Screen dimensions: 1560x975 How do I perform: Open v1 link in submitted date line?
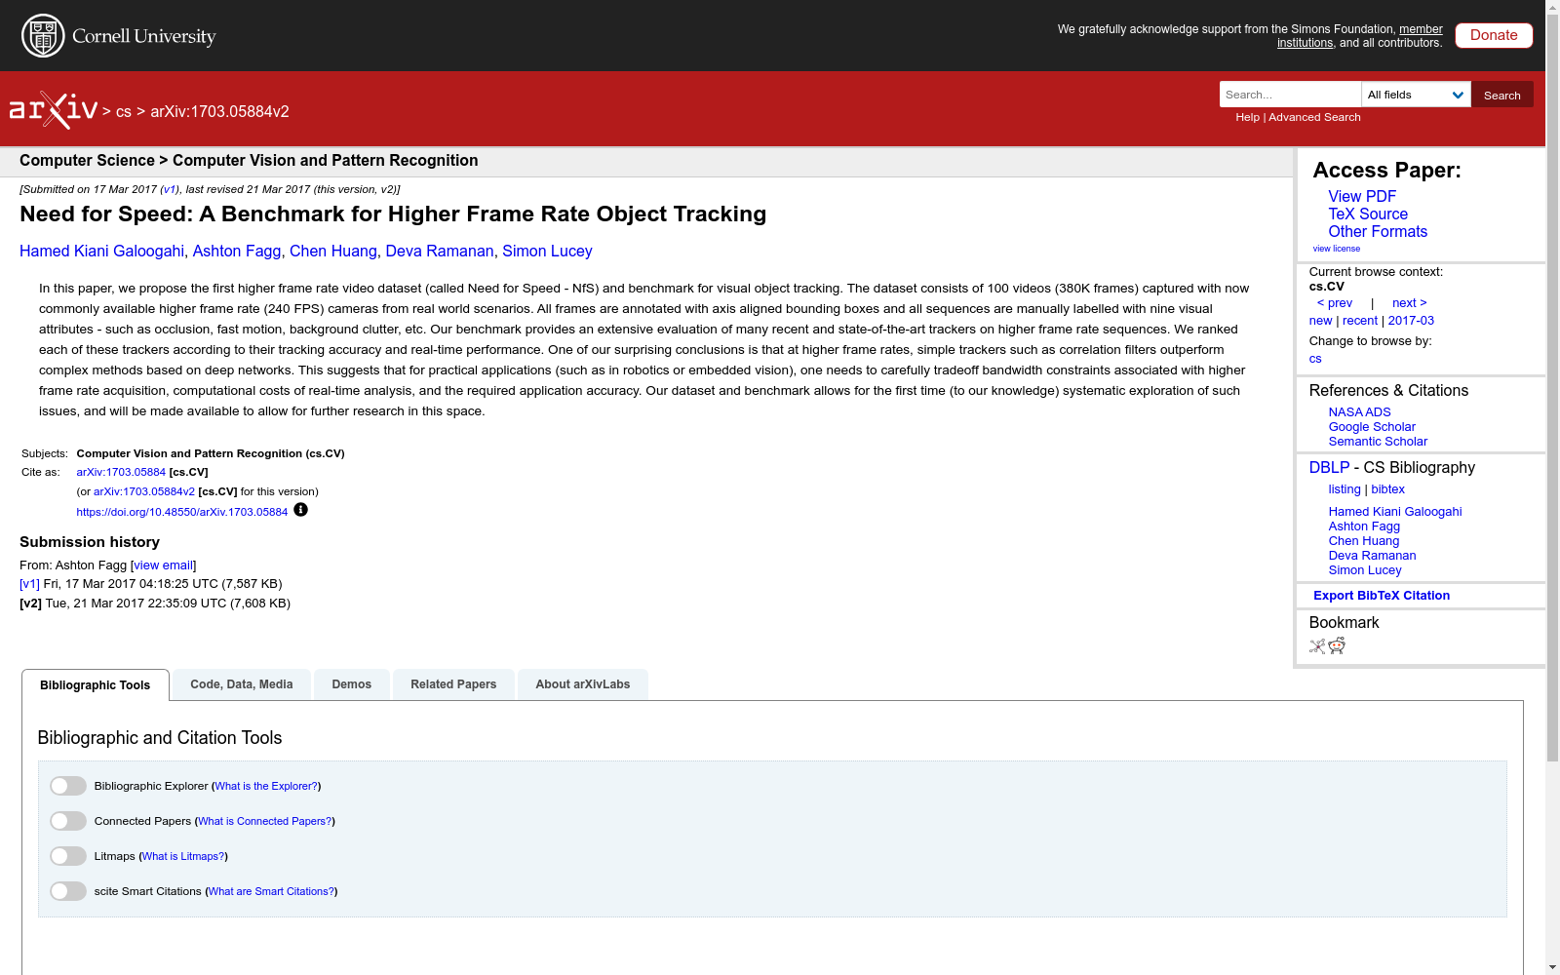click(x=170, y=190)
